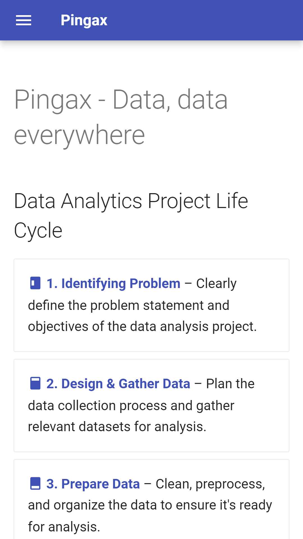The image size is (303, 539).
Task: Click 'objectives of the data analysis project' text
Action: (142, 326)
